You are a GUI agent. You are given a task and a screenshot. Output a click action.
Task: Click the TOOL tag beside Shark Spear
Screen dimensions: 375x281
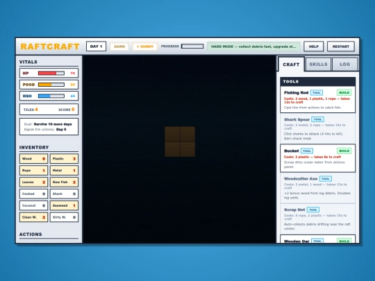tap(317, 119)
